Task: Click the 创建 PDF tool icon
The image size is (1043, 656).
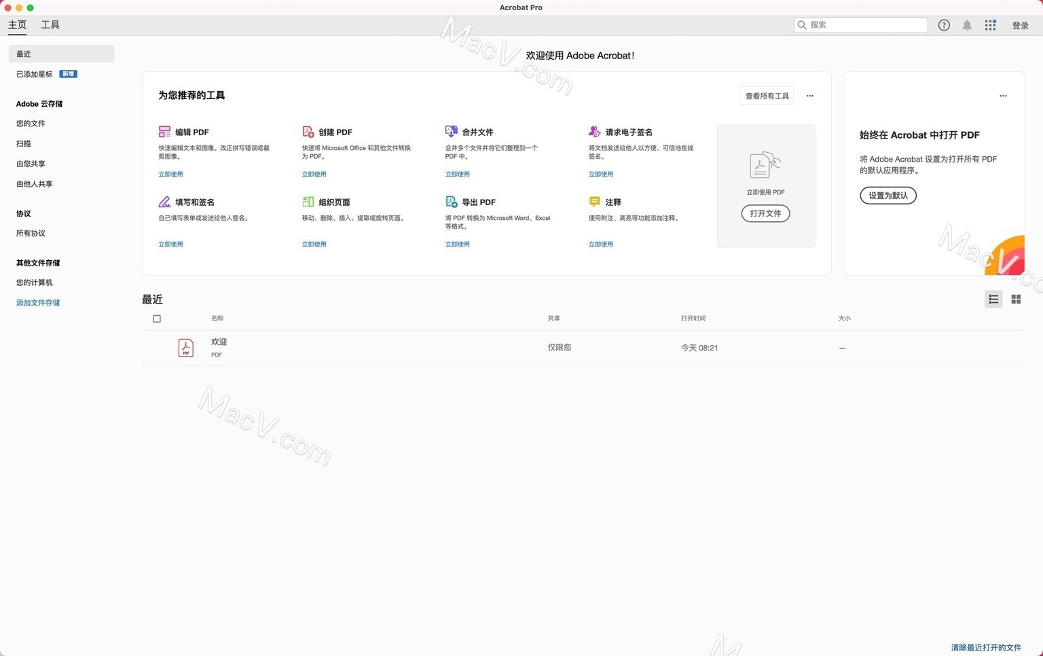Action: click(x=308, y=132)
